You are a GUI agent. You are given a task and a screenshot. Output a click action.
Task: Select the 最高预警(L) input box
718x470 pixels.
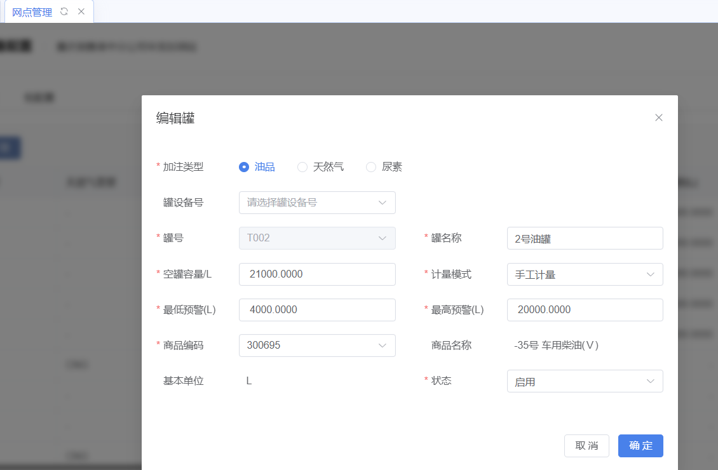click(585, 310)
